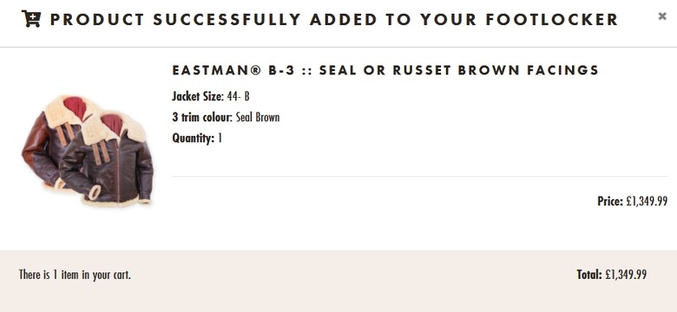Click the 'Jacket Size:' label
677x312 pixels.
coord(198,96)
